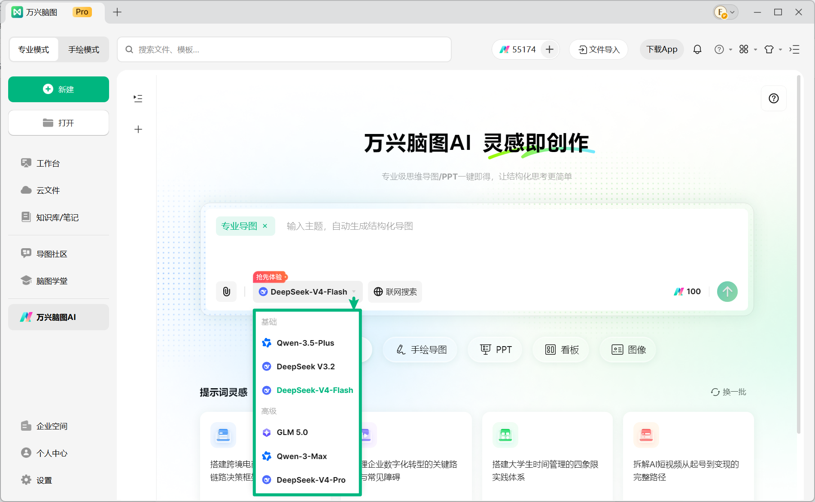Image resolution: width=815 pixels, height=502 pixels.
Task: Switch to 专业模式 tab
Action: click(x=33, y=49)
